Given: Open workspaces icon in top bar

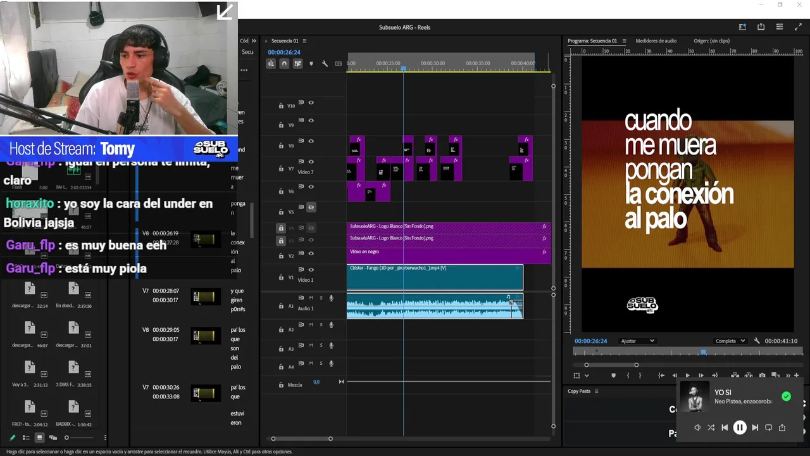Looking at the screenshot, I should point(742,27).
